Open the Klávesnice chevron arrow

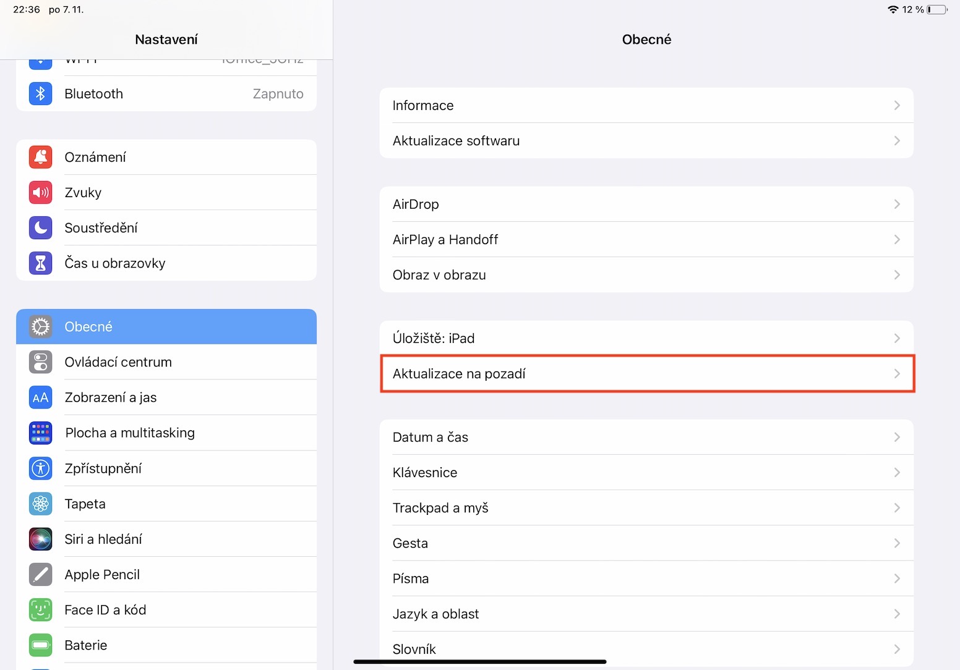coord(897,473)
